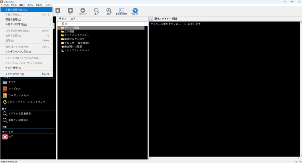The image size is (302, 163).
Task: Click the up arrow 前 toolbar icon
Action: coord(70,11)
